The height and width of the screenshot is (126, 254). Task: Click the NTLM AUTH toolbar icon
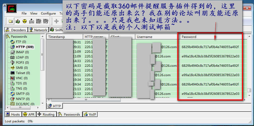coord(32,21)
